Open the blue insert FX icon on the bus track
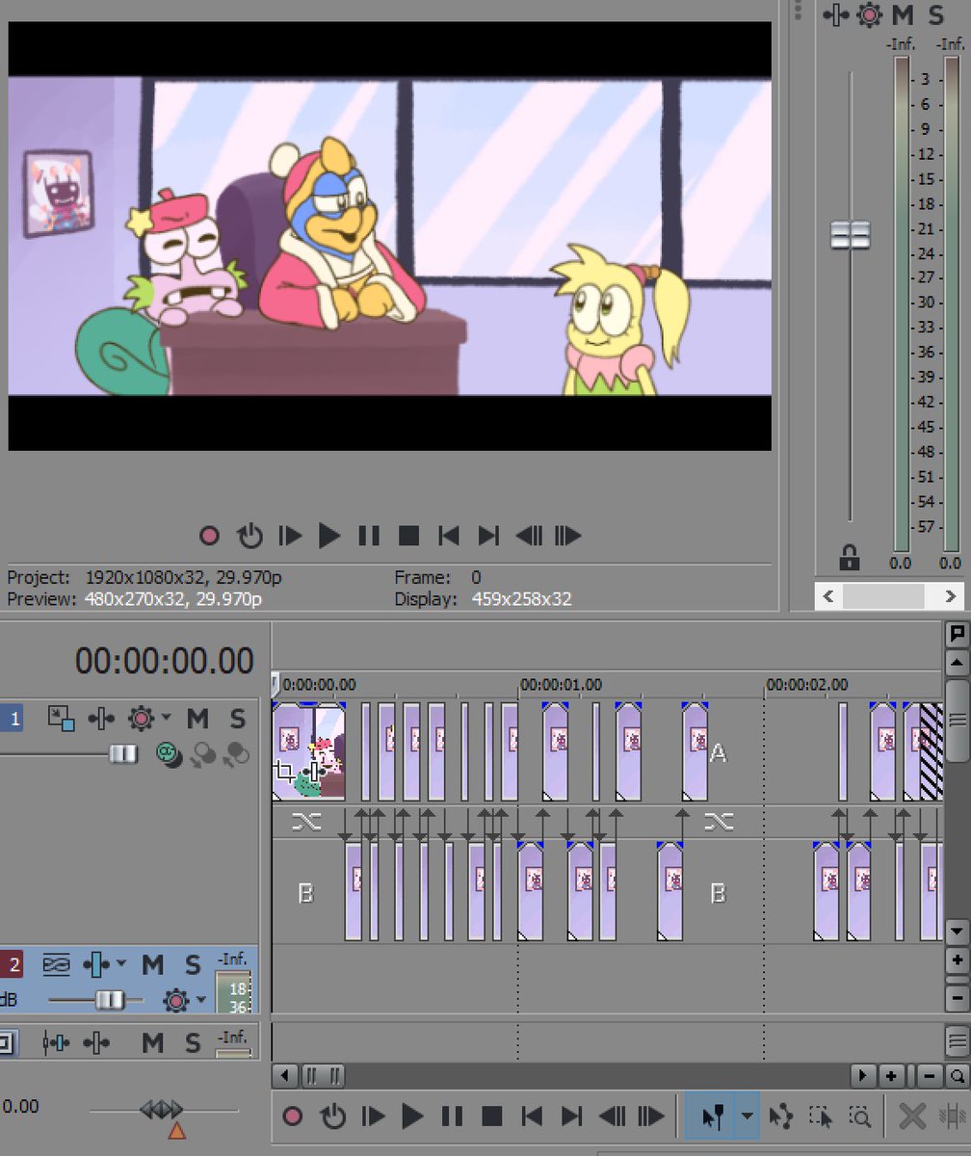 [x=56, y=1041]
